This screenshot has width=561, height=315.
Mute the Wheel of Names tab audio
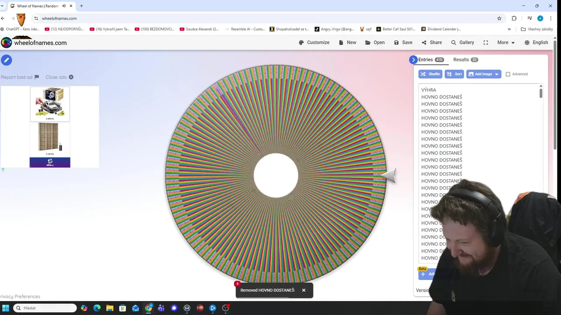pos(64,6)
